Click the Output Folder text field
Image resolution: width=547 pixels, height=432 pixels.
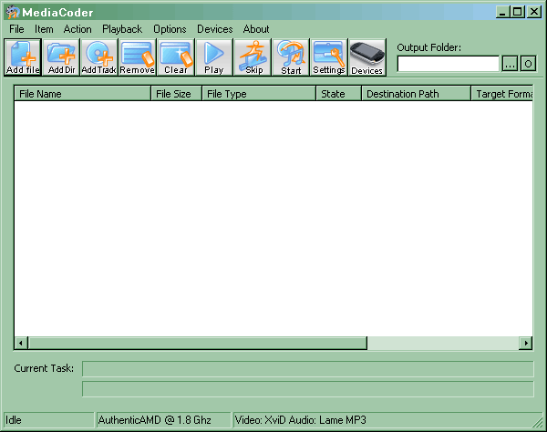(449, 64)
